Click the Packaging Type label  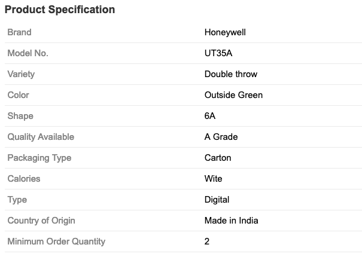(x=39, y=158)
